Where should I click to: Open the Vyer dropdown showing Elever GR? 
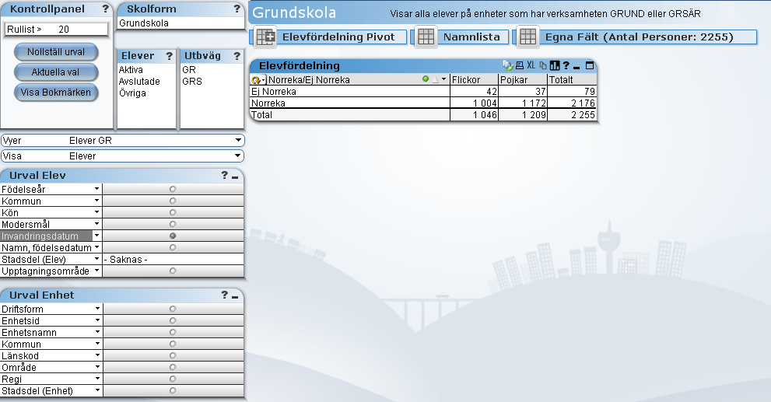239,140
